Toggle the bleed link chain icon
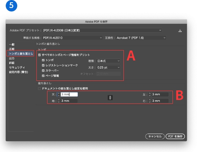The image size is (197, 152). point(110,98)
